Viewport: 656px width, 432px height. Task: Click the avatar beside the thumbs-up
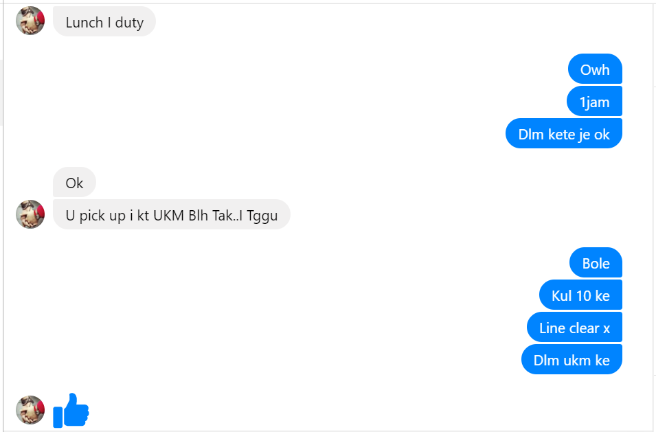pyautogui.click(x=30, y=410)
